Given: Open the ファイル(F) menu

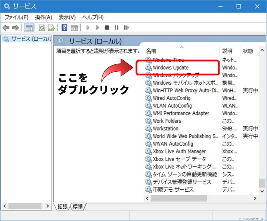Looking at the screenshot, I should coord(16,17).
